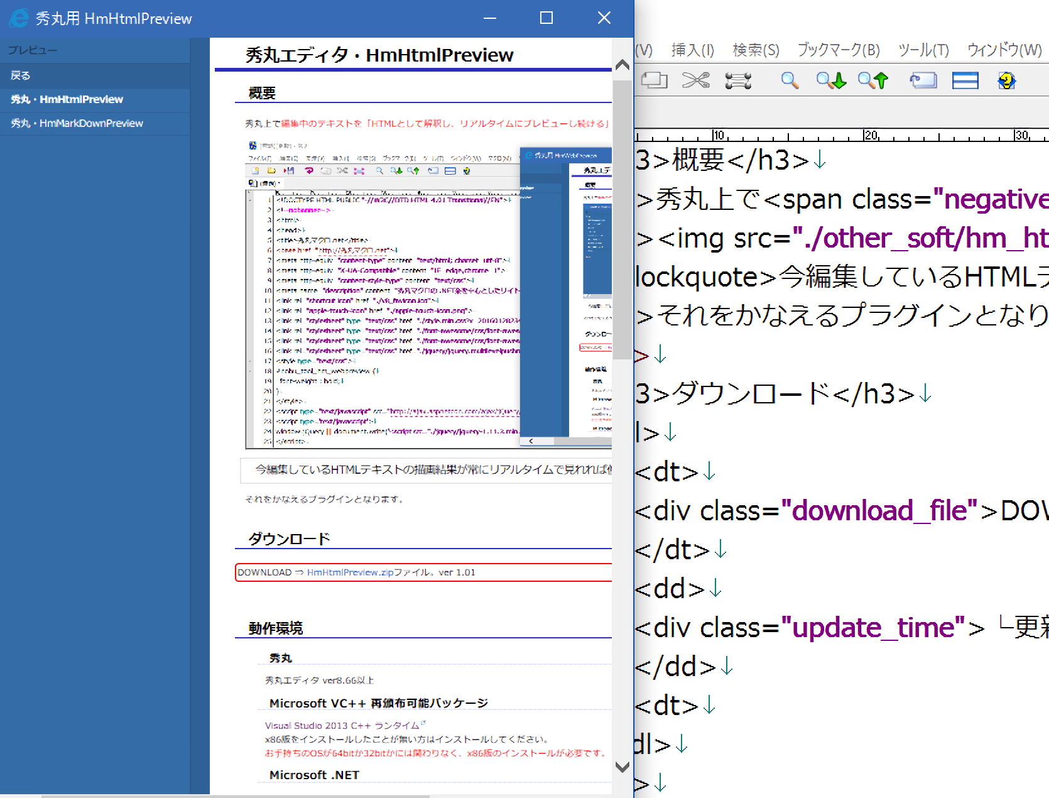Click the split window toolbar icon
The height and width of the screenshot is (798, 1049).
pos(965,80)
